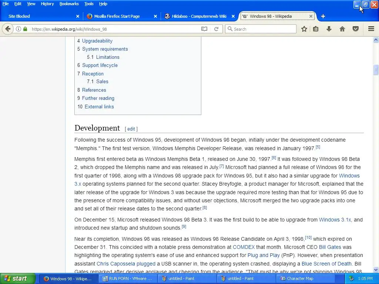Viewport: 379px width, 284px height.
Task: Go to Home page icon
Action: (x=342, y=29)
